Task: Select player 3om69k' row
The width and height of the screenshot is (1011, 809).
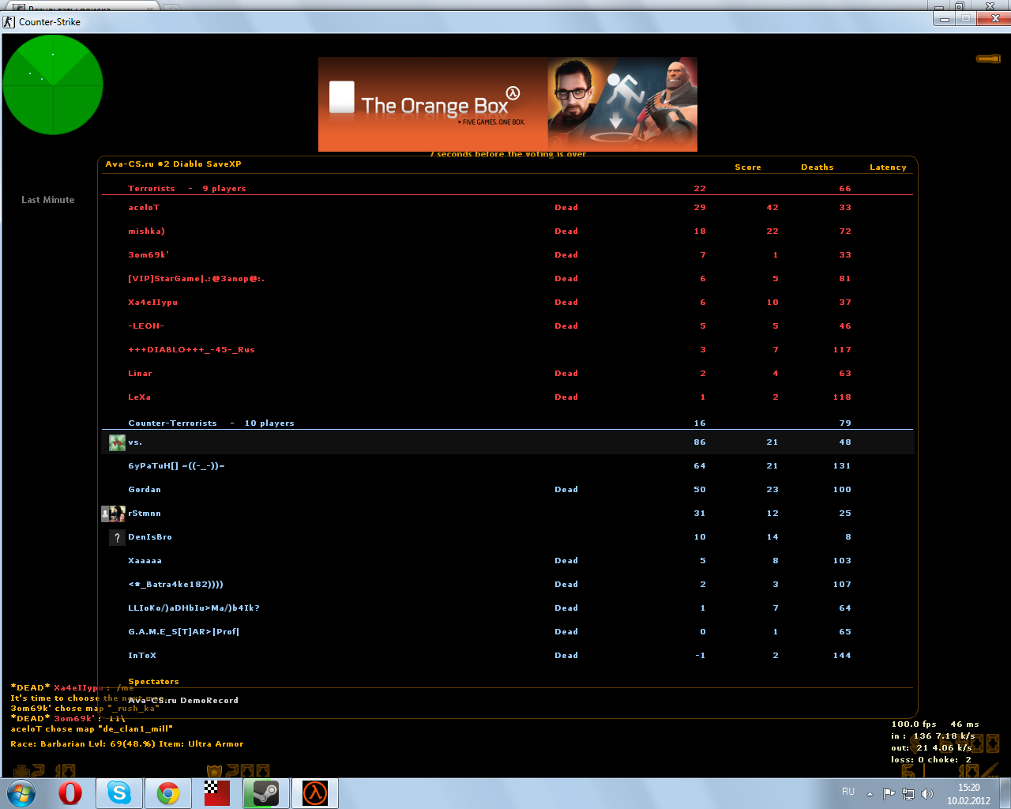Action: pos(507,255)
